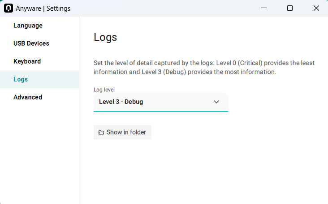Click the Log level field label
The image size is (328, 204).
[104, 90]
